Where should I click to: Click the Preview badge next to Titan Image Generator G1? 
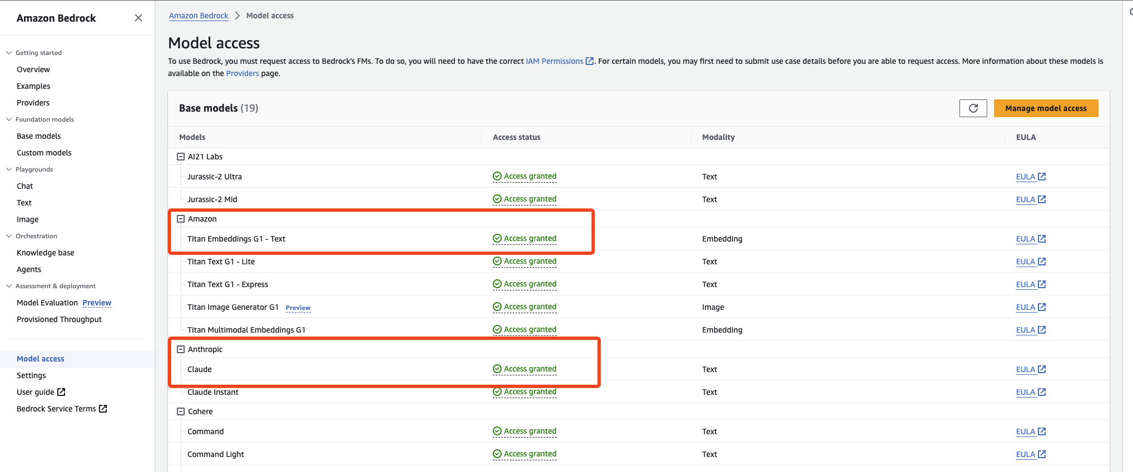(298, 308)
